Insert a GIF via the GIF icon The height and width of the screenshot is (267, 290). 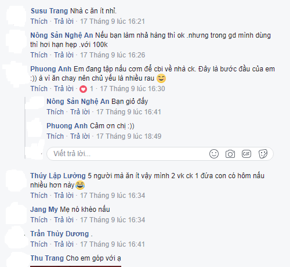(x=246, y=154)
